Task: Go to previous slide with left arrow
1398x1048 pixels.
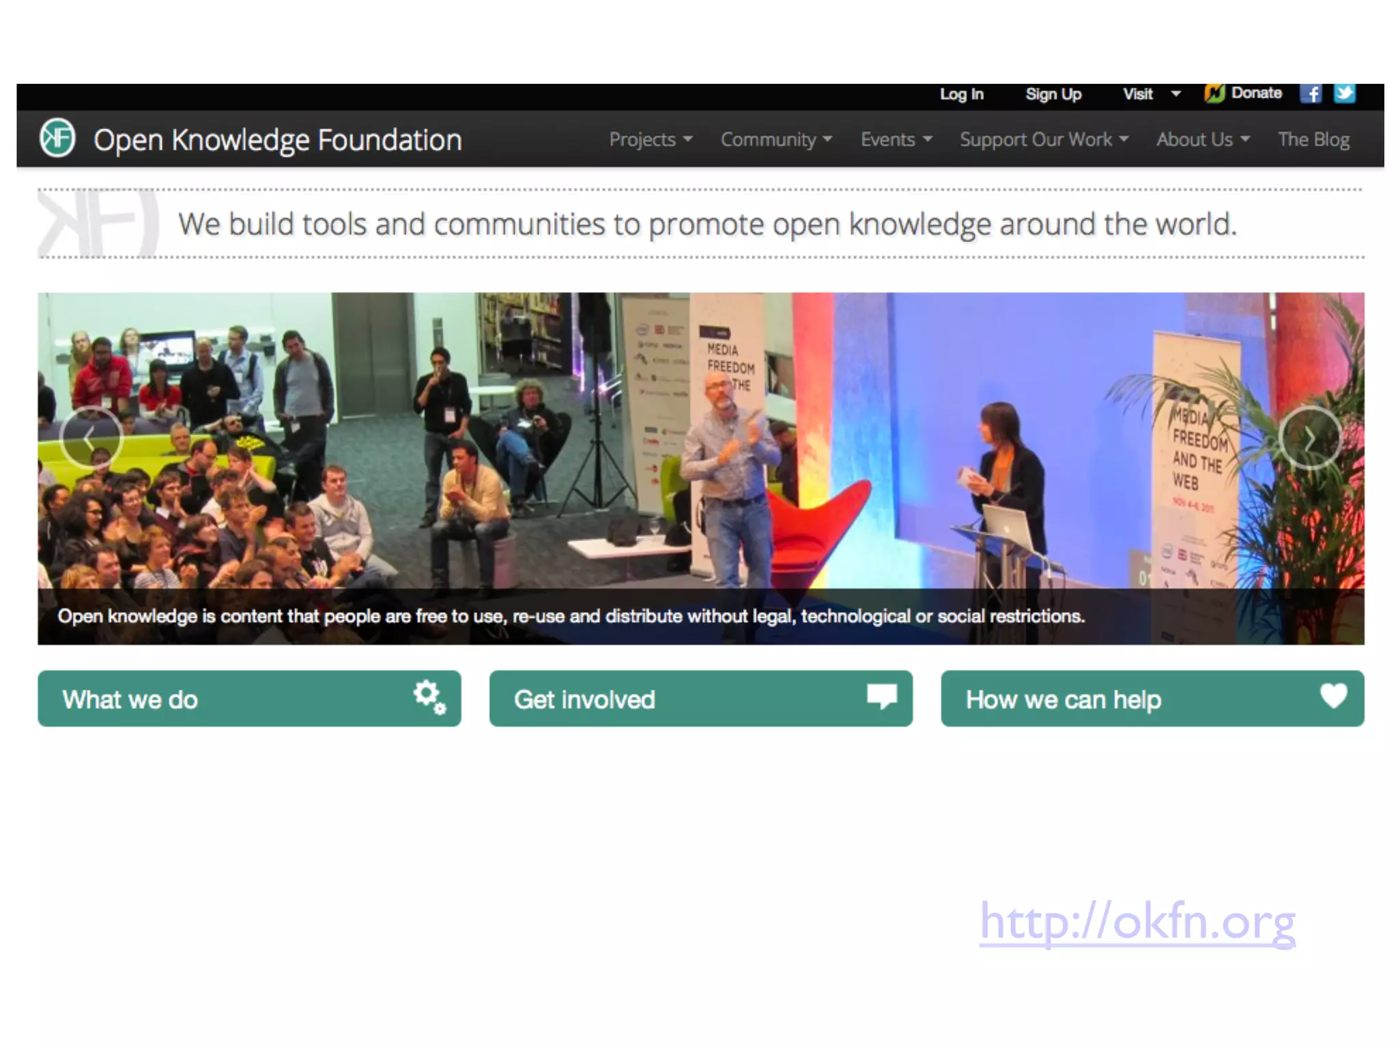Action: (90, 437)
